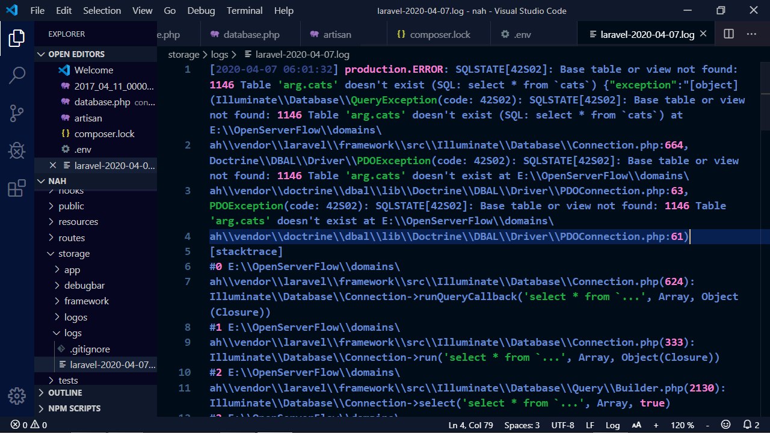Expand the debugbar folder
This screenshot has height=433, width=770.
tap(96, 285)
